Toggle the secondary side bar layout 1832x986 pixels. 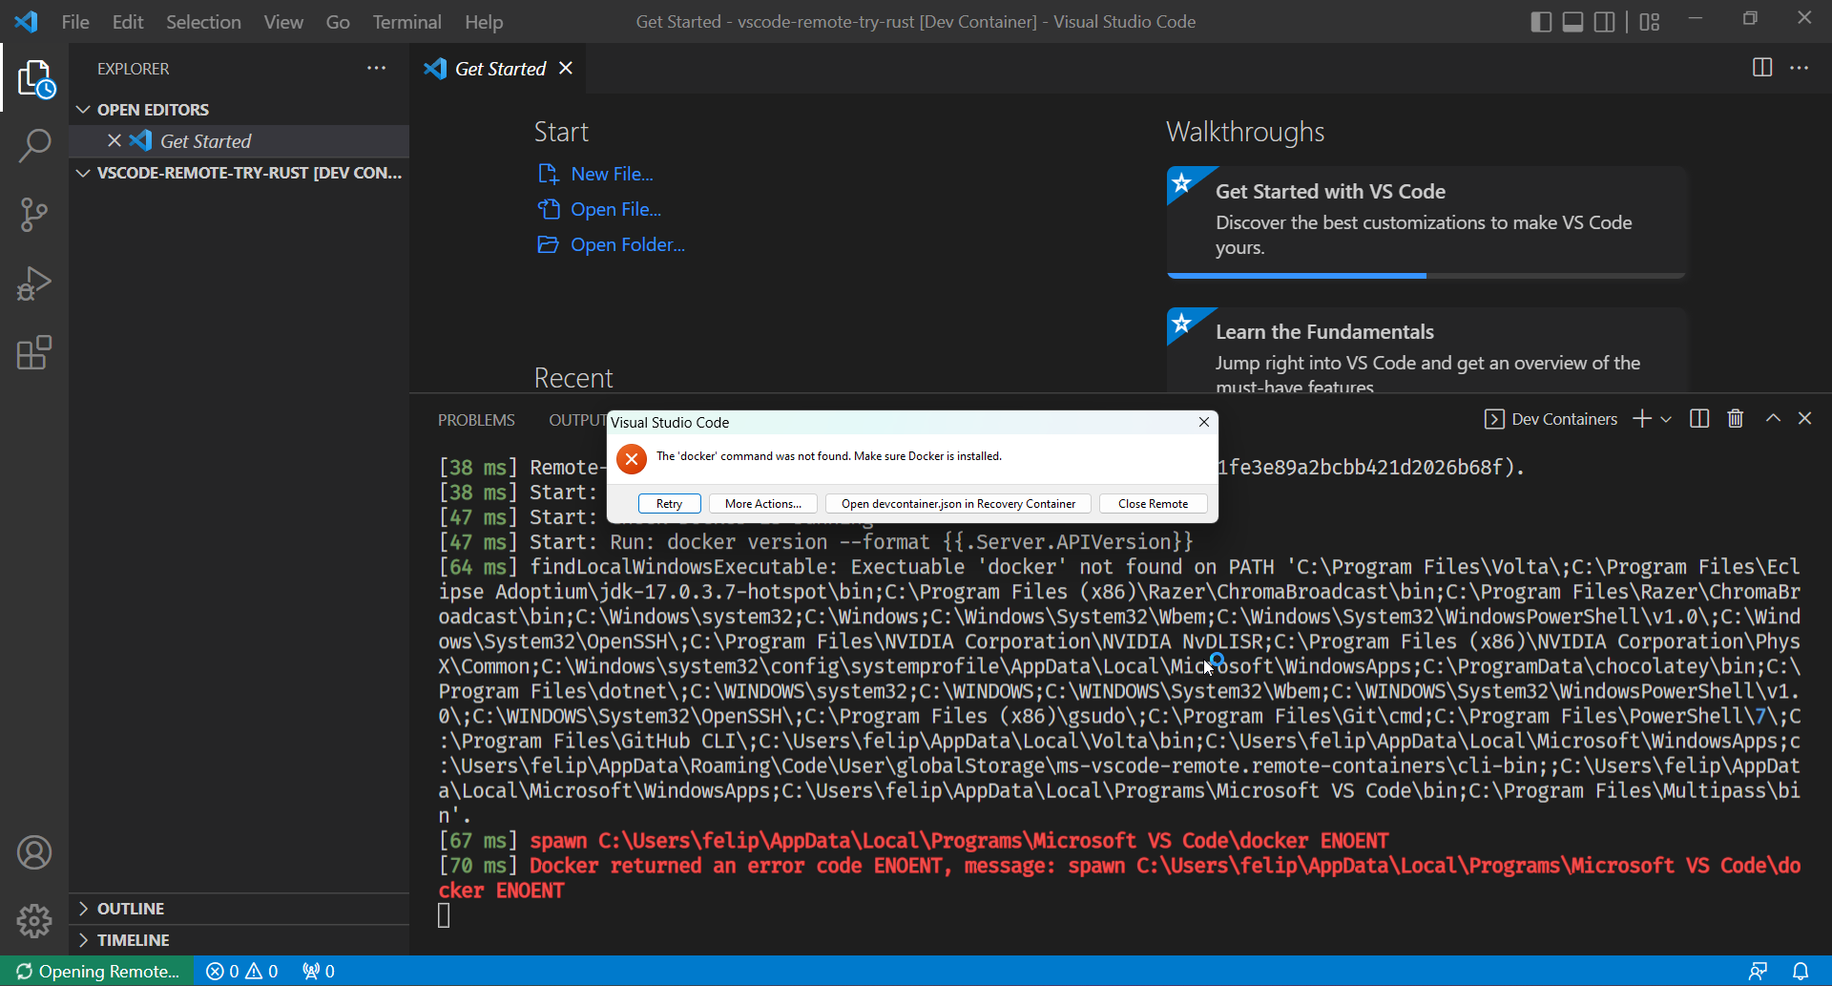click(1605, 21)
